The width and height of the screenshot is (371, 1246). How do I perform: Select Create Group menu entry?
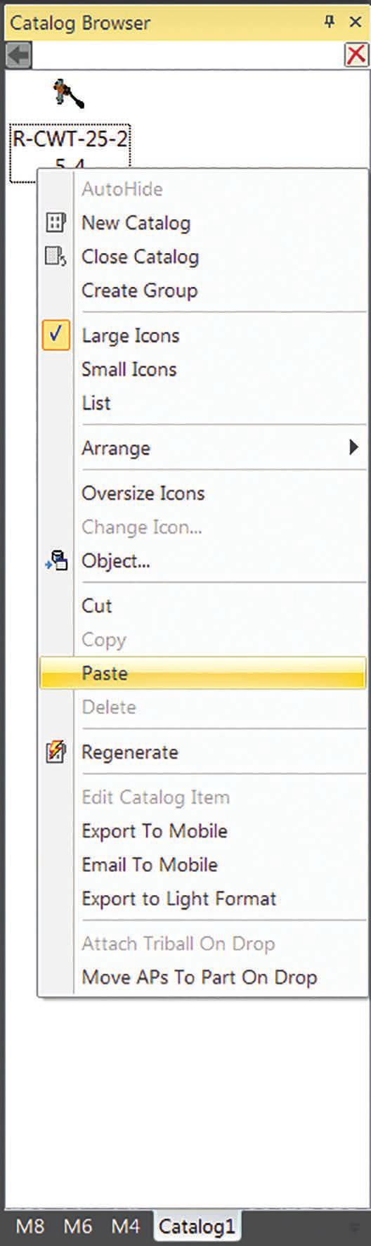[140, 290]
